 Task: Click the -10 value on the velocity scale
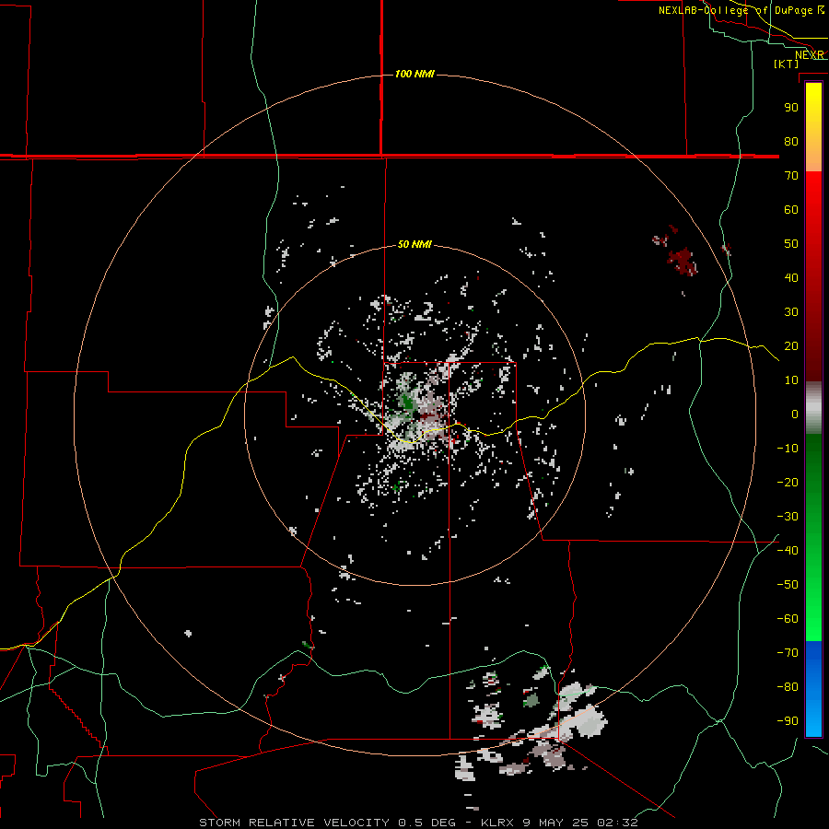788,449
